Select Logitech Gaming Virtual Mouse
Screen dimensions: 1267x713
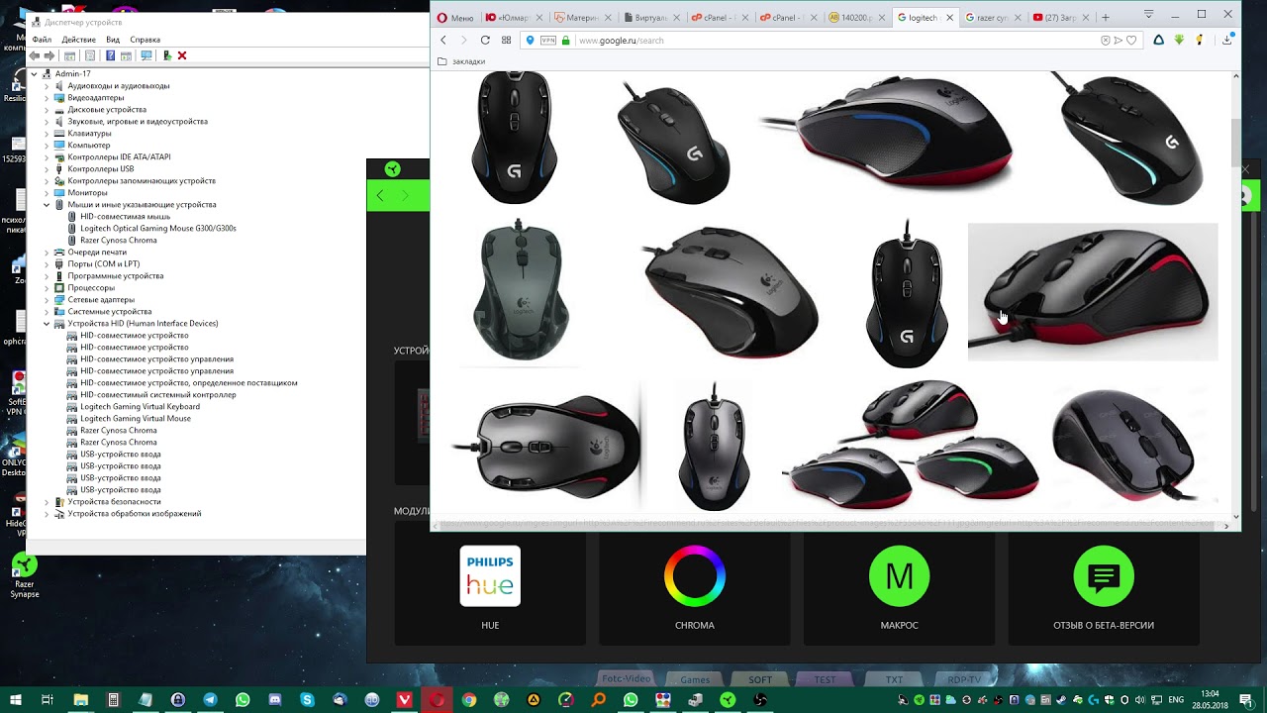click(136, 419)
